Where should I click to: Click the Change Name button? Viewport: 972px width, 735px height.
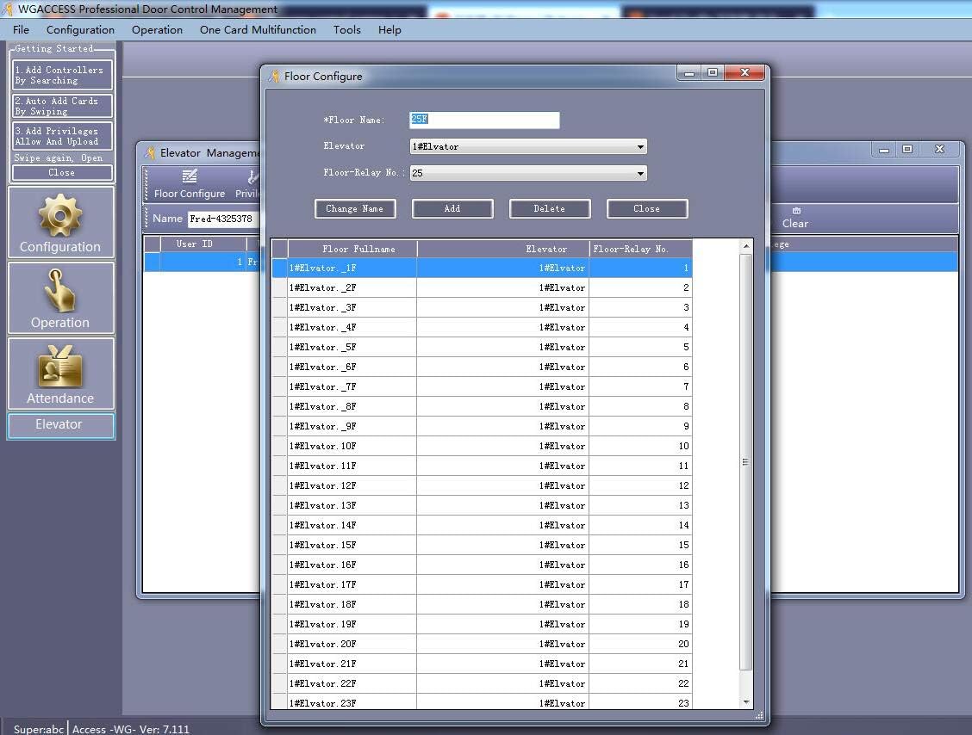point(354,208)
